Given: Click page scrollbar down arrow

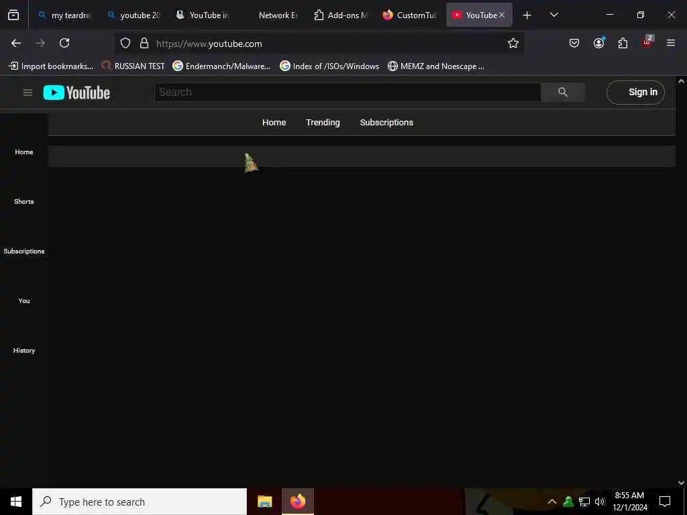Looking at the screenshot, I should pyautogui.click(x=681, y=483).
